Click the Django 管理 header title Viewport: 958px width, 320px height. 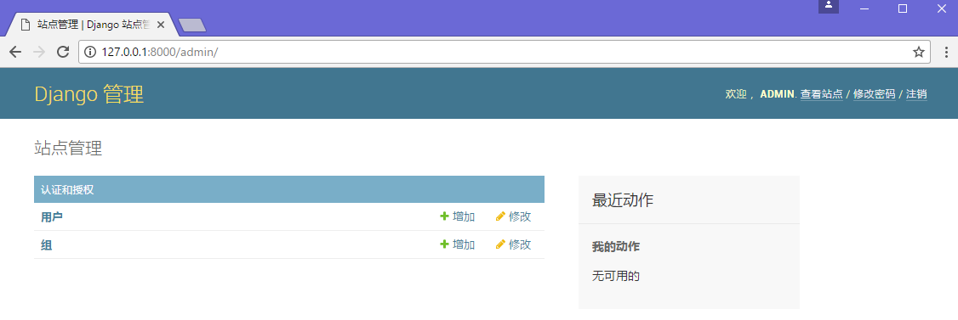click(x=89, y=94)
